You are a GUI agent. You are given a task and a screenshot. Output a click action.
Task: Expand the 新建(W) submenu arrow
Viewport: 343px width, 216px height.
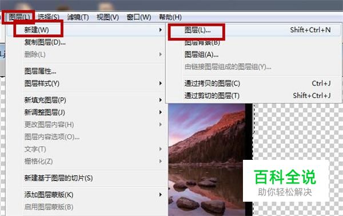pos(161,30)
